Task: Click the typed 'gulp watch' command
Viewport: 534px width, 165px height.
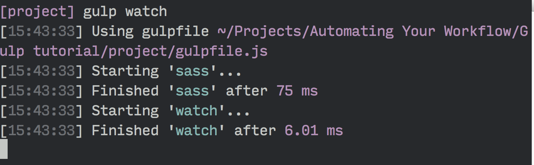Action: 125,11
